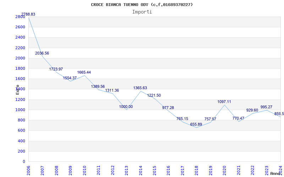The width and height of the screenshot is (284, 177).
Task: Click the 2021 year axis label
Action: pos(239,170)
